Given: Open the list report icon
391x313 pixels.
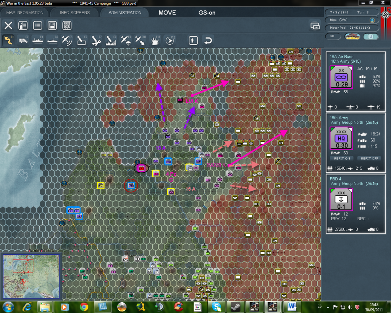Looking at the screenshot, I should (x=38, y=26).
